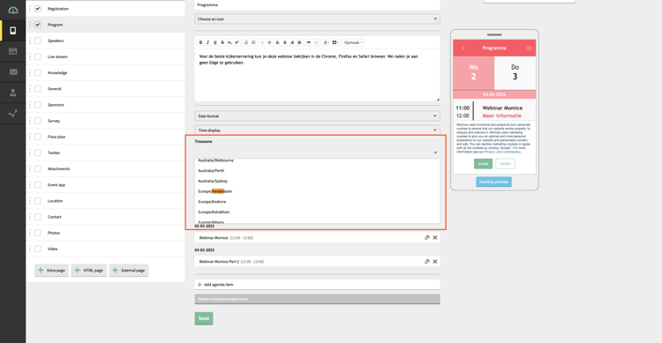Enable the Live stream page checkbox

point(38,56)
